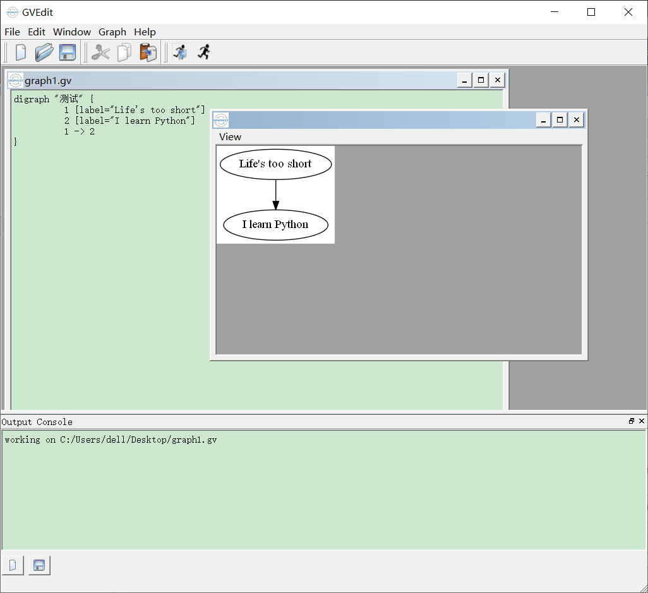Save console log with bottom floppy disk icon

coord(39,565)
